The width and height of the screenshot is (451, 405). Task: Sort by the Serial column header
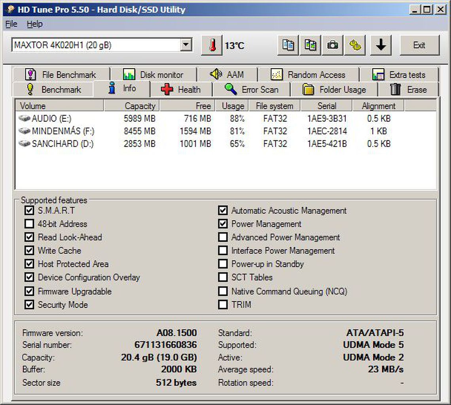(x=326, y=106)
